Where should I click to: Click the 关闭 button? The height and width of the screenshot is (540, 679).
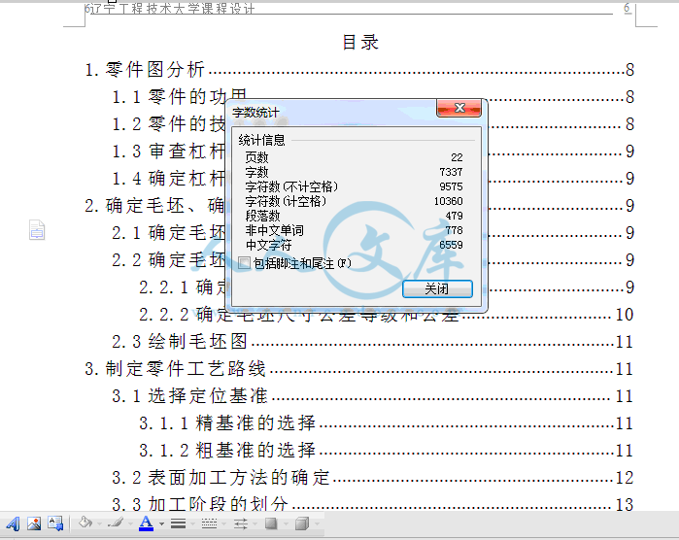tap(437, 288)
